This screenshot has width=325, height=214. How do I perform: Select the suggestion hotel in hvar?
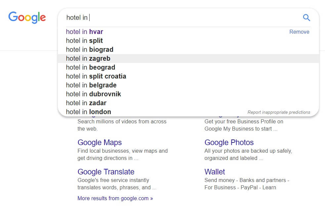[85, 32]
